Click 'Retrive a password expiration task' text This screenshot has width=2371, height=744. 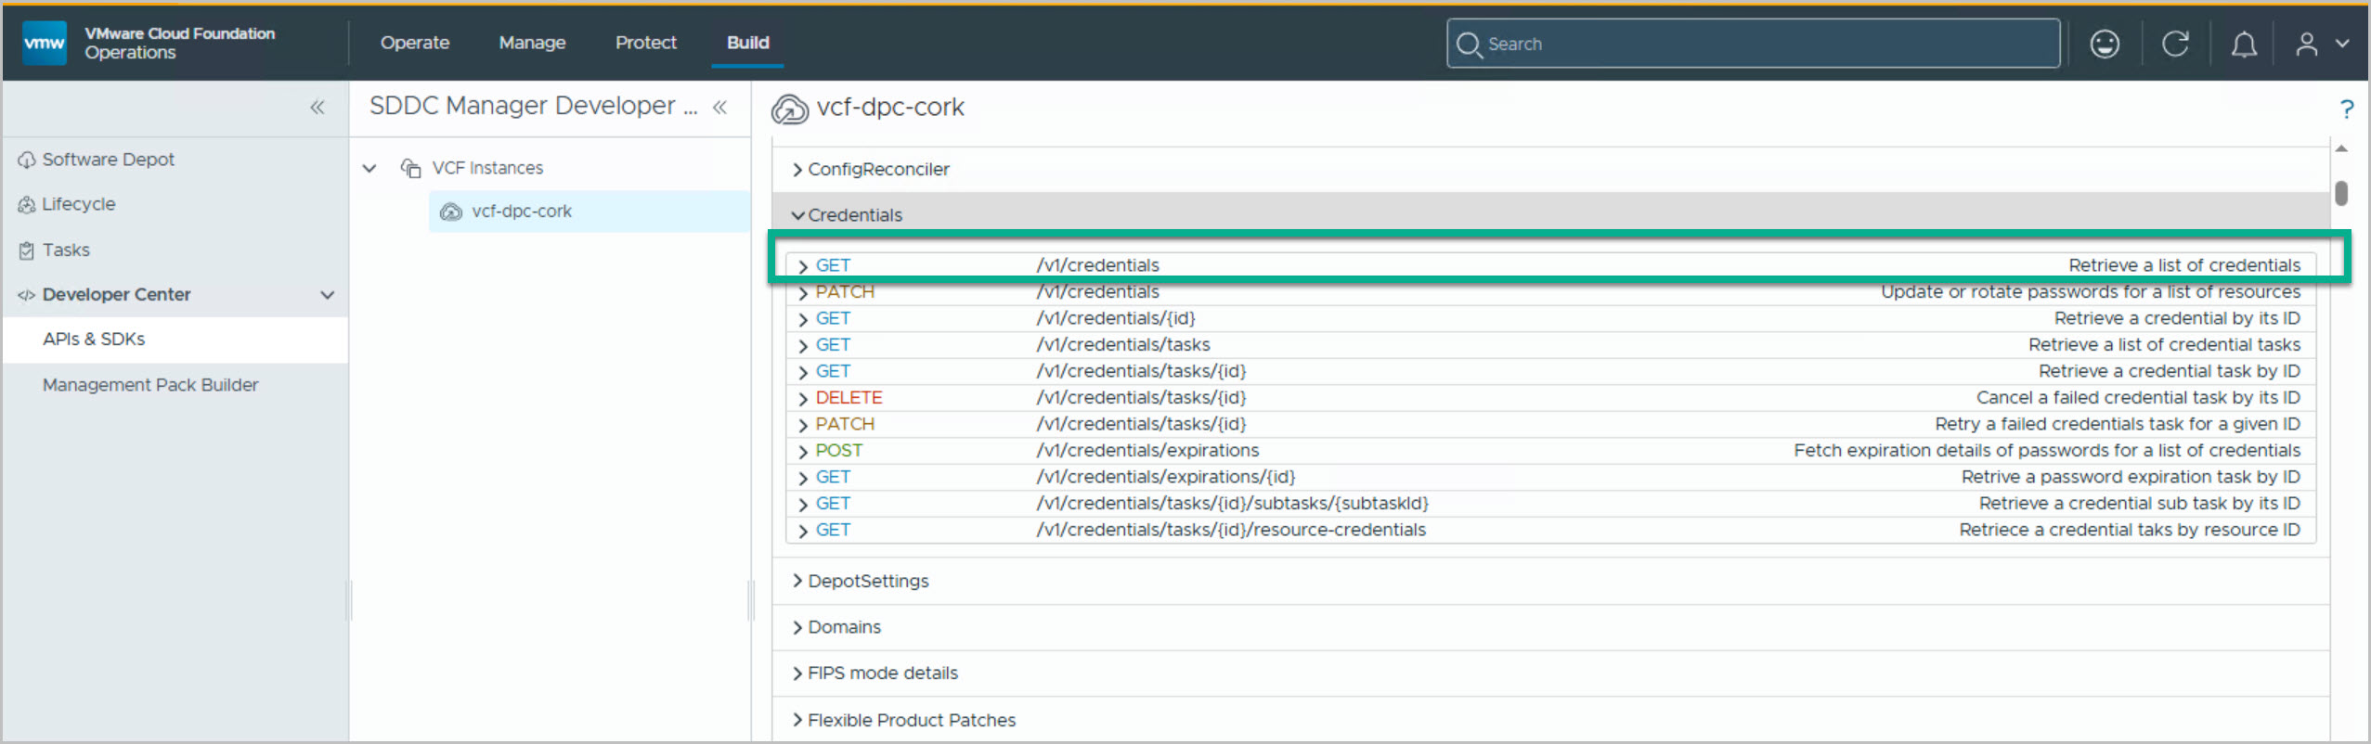pos(2131,477)
